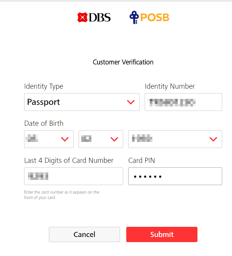The image size is (232, 256).
Task: Open the Identity Type dropdown
Action: coord(82,102)
